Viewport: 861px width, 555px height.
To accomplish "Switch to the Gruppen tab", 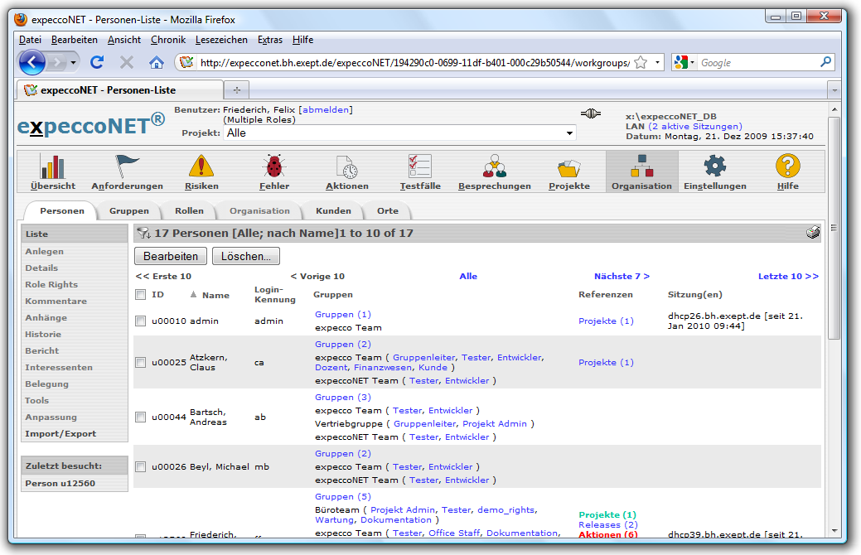I will 129,210.
